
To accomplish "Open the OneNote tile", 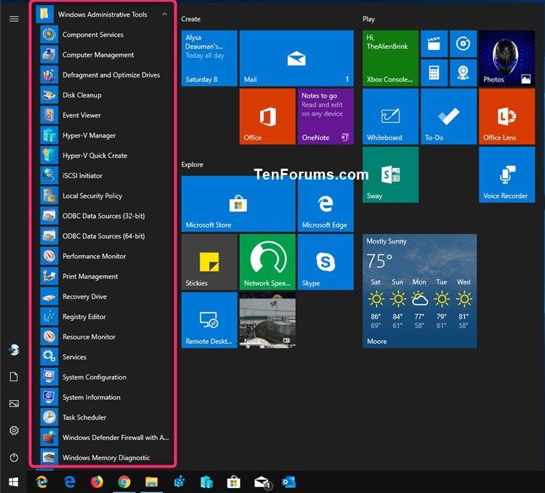I will point(326,116).
